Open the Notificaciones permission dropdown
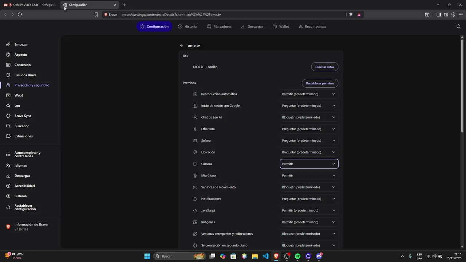466x262 pixels. coord(309,199)
